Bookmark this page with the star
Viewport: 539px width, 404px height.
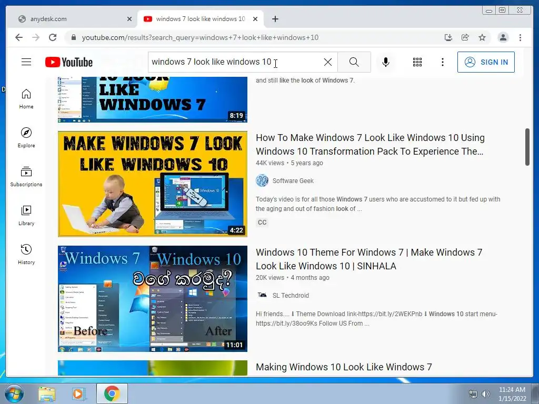[482, 37]
